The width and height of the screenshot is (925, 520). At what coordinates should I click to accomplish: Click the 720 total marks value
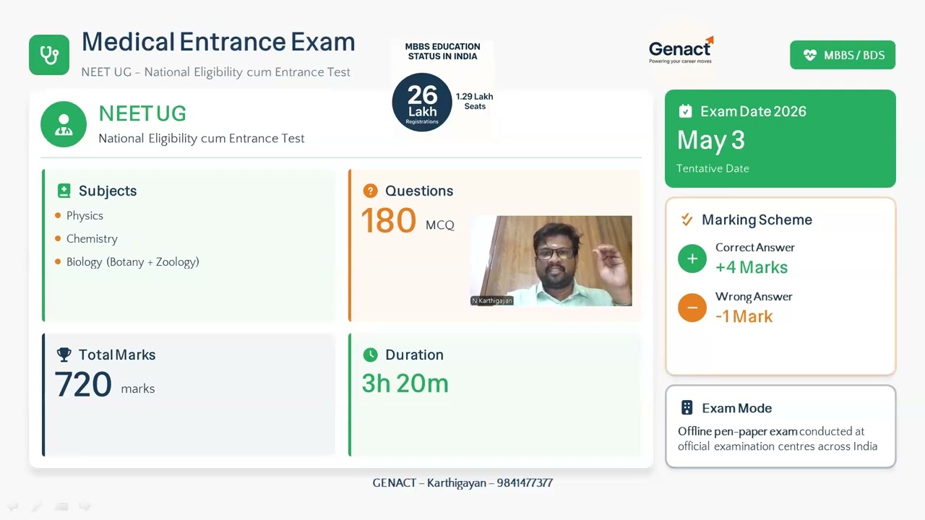(83, 385)
